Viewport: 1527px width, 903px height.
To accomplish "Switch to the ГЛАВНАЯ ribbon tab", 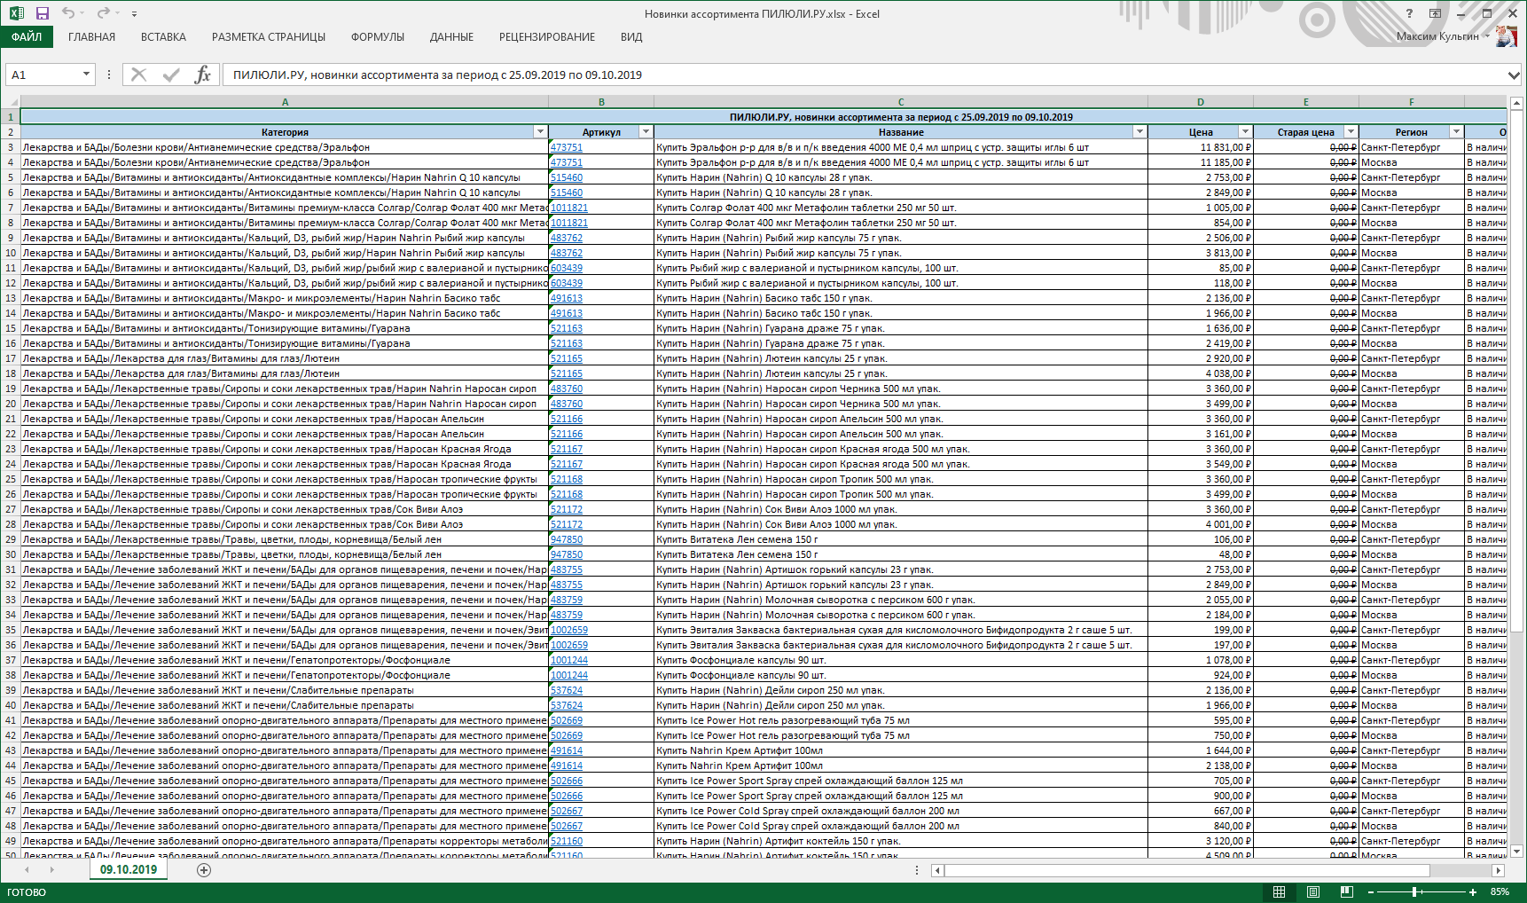I will click(91, 36).
